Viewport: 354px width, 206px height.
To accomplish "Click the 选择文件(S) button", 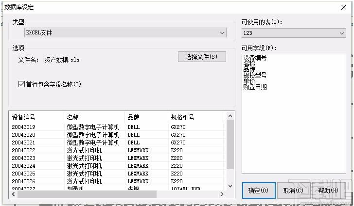I will click(x=202, y=57).
